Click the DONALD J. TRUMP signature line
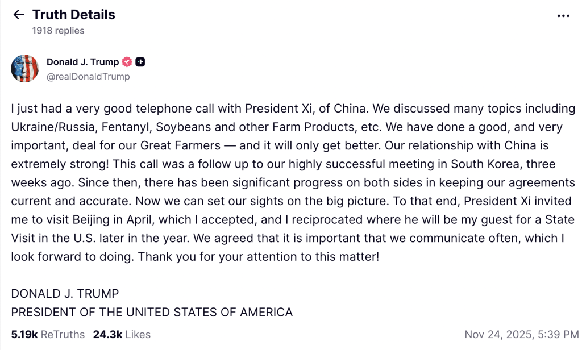The width and height of the screenshot is (582, 350). [x=65, y=294]
